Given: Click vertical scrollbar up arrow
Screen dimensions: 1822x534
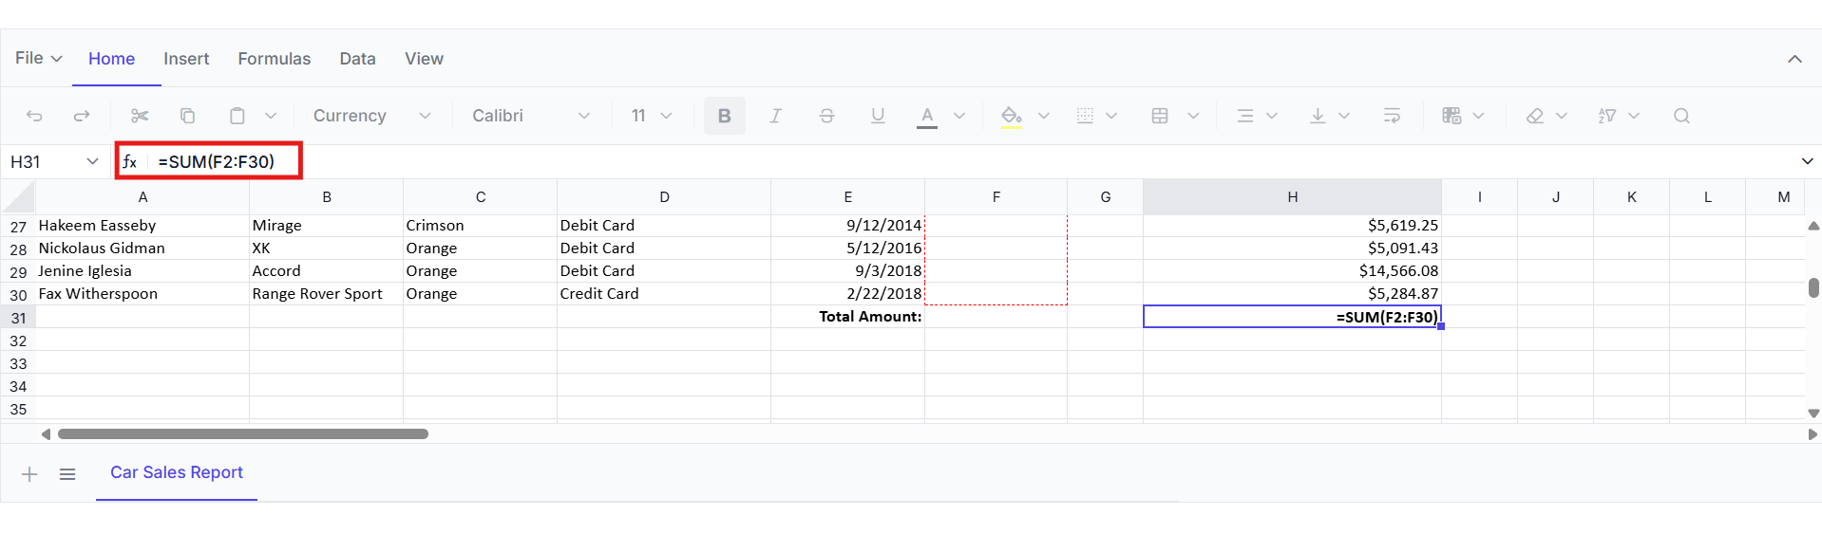Looking at the screenshot, I should pos(1813,226).
